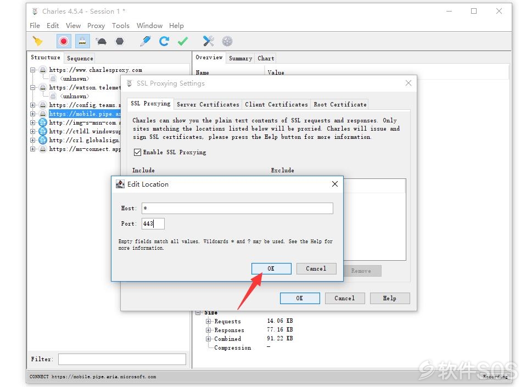Click the broom Clear Session icon

click(x=37, y=41)
